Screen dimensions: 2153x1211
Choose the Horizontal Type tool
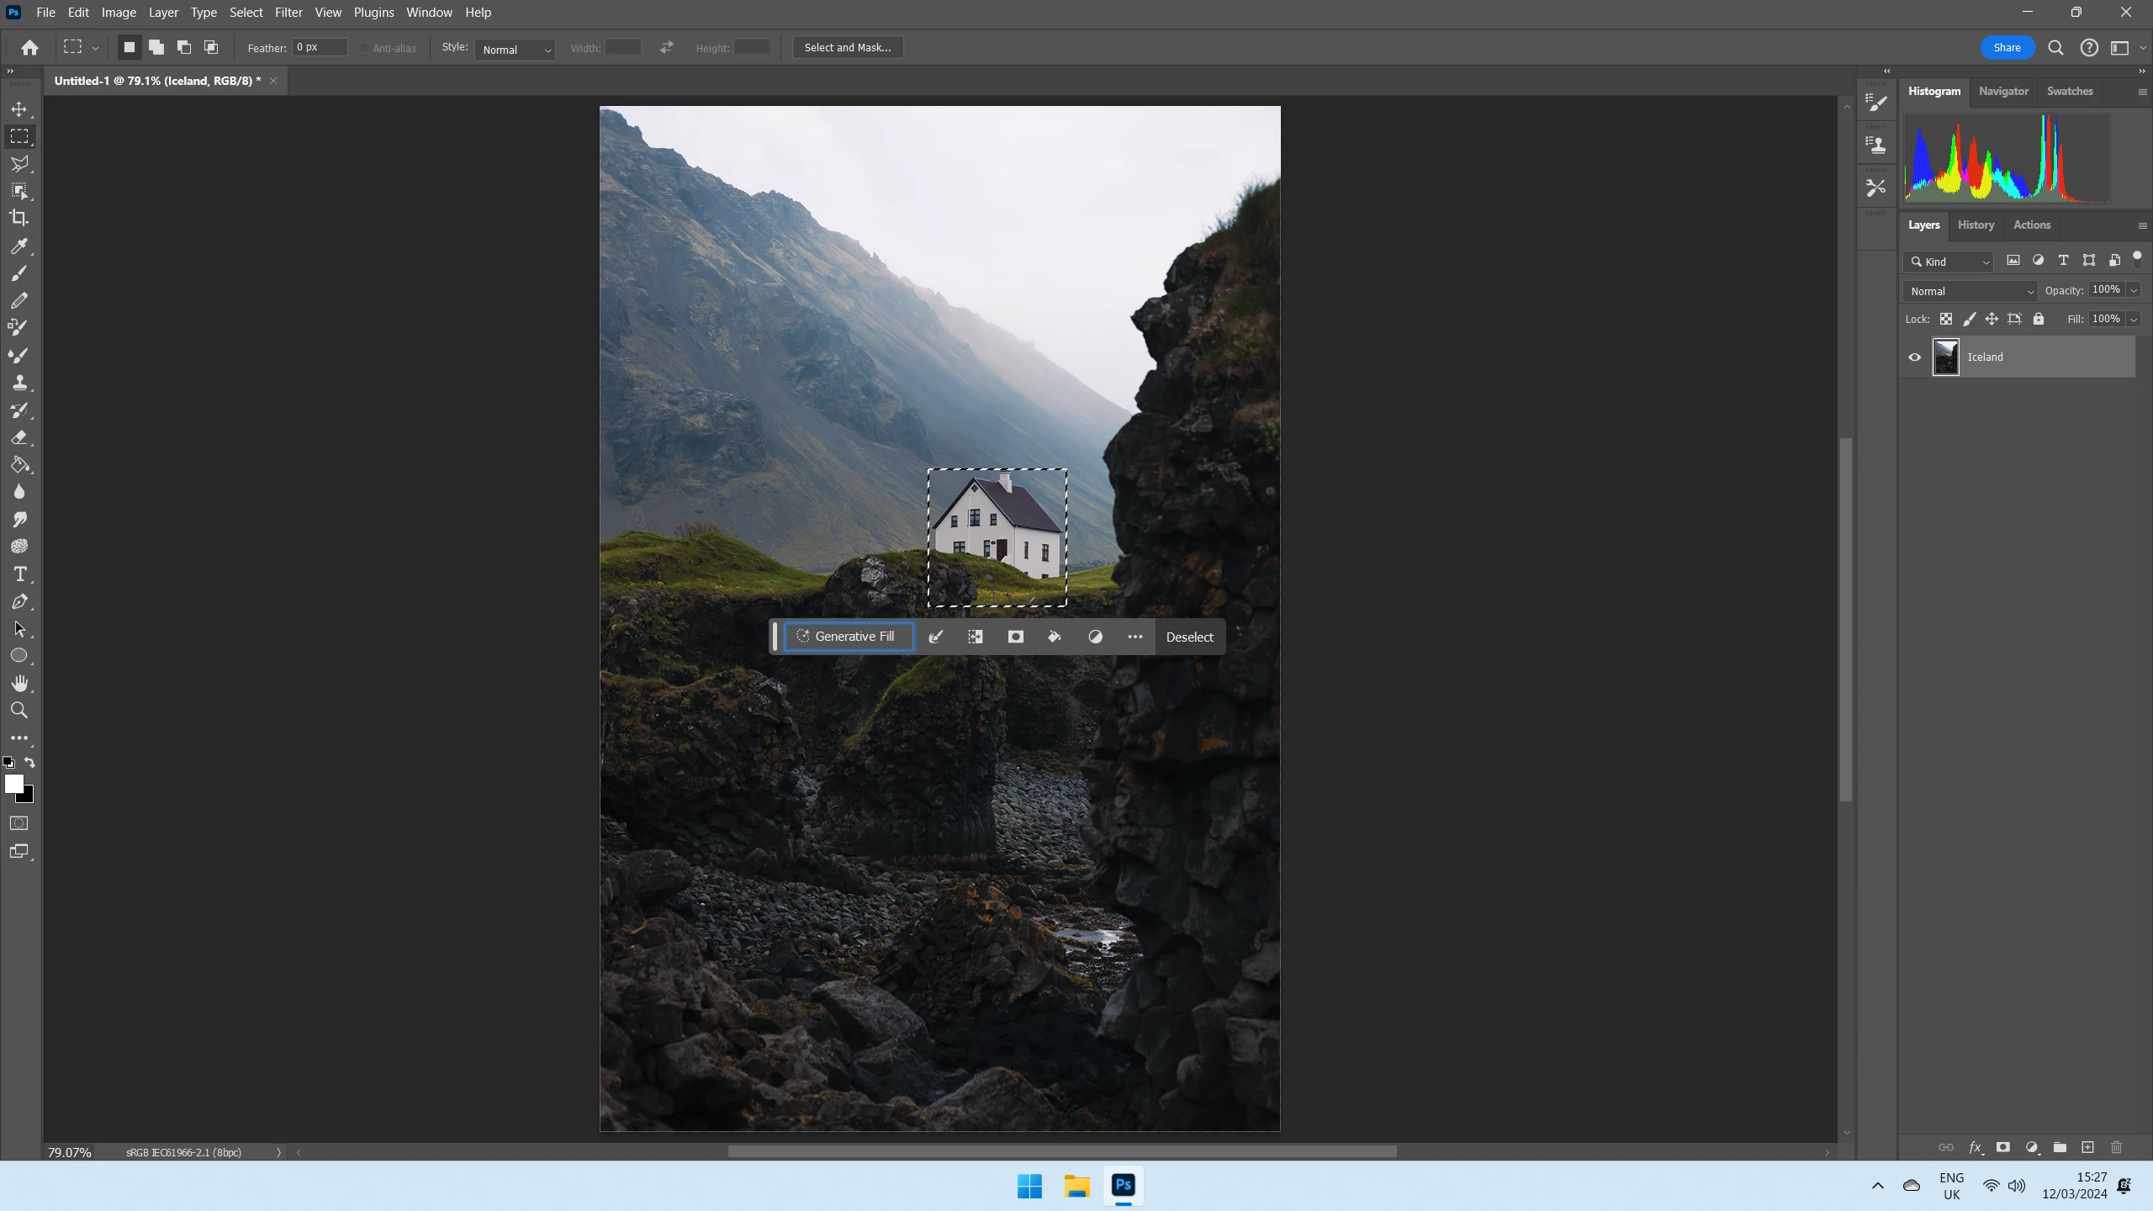(19, 574)
